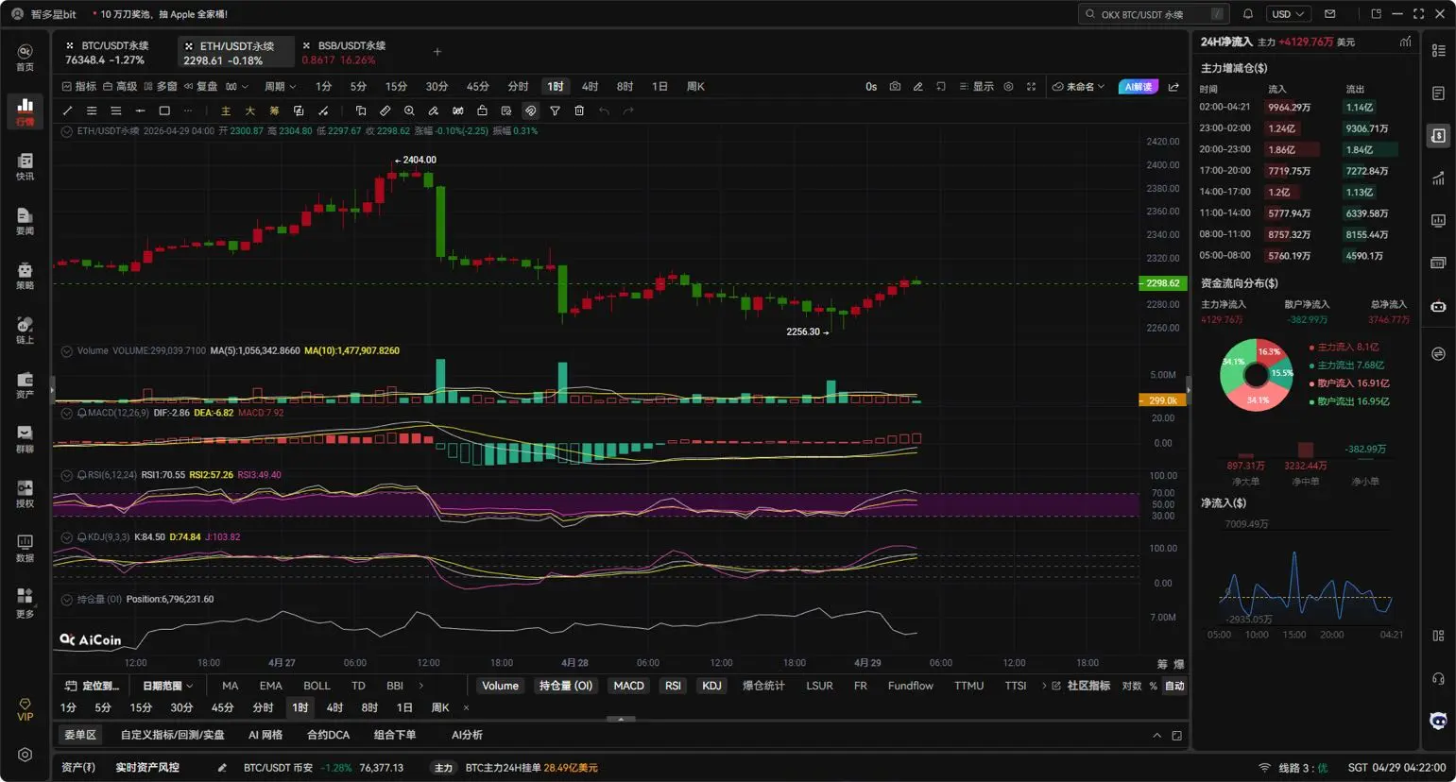The width and height of the screenshot is (1456, 782).
Task: Click the filter funnel icon
Action: (555, 110)
